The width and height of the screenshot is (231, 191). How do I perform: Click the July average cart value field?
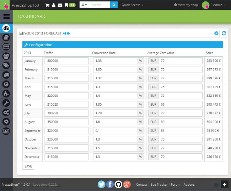pyautogui.click(x=180, y=113)
